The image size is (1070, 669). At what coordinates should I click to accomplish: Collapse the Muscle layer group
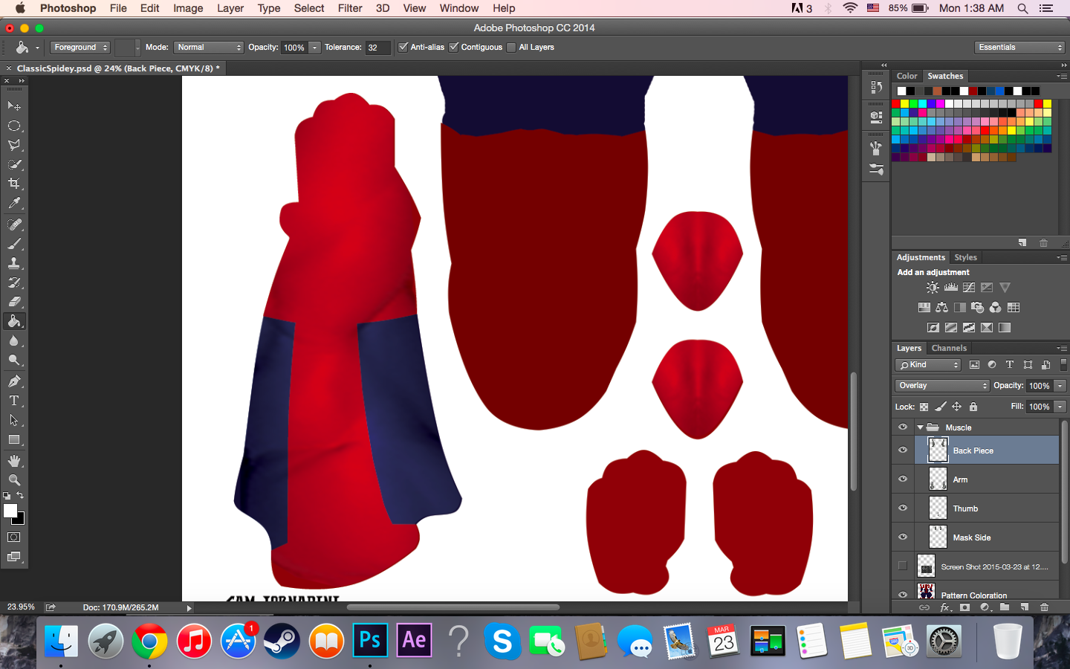click(x=920, y=427)
